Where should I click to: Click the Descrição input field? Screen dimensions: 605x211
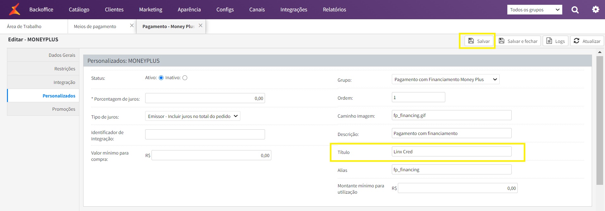(452, 133)
